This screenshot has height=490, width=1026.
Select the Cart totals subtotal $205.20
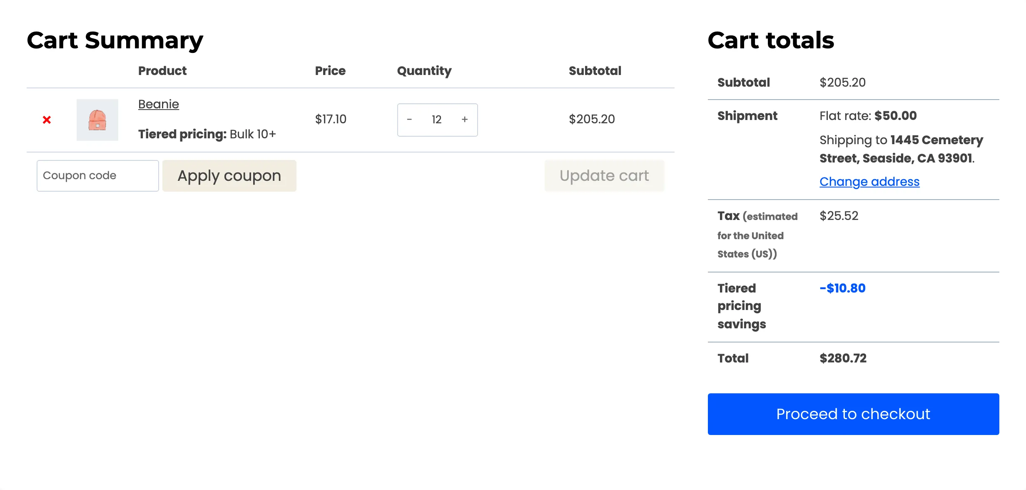[842, 82]
